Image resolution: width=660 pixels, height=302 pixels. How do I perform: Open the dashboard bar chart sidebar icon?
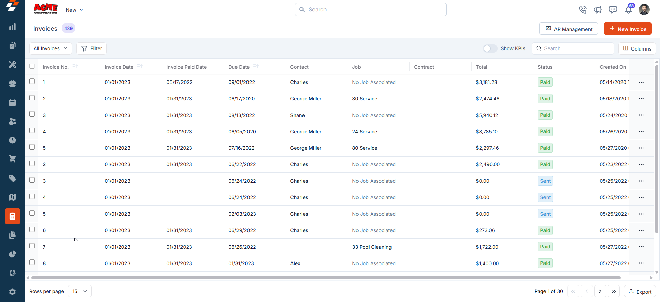(12, 27)
